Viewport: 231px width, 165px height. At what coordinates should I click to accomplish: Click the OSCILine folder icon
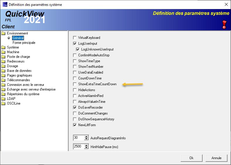(3, 103)
